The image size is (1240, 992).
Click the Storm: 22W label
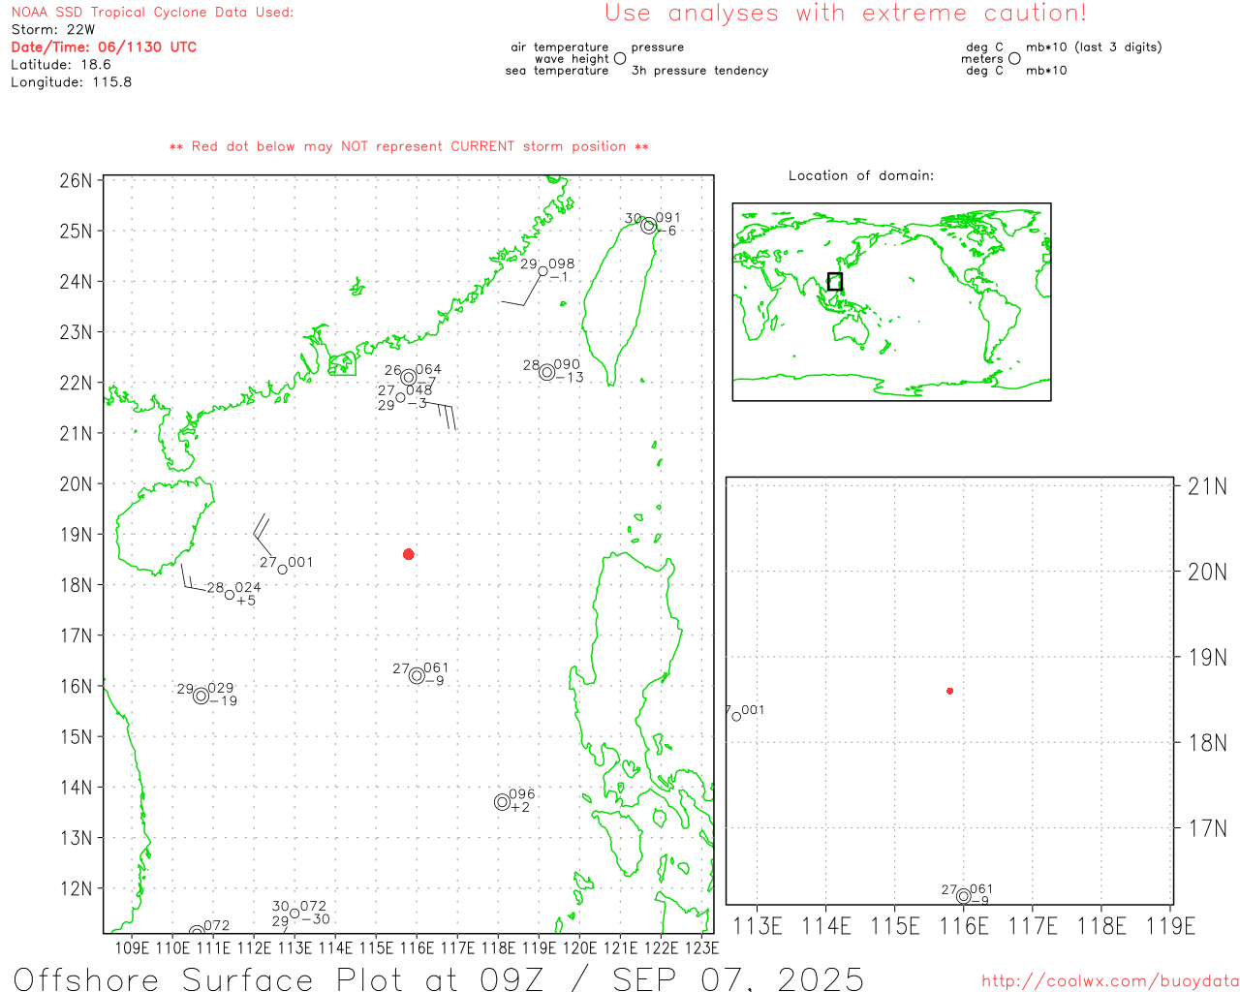[x=53, y=29]
